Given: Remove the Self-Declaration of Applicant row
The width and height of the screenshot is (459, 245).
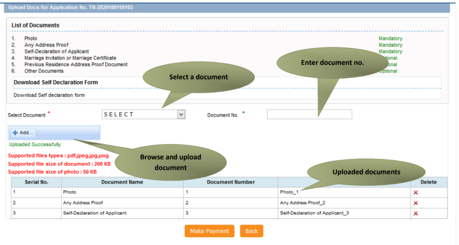Looking at the screenshot, I should click(416, 213).
